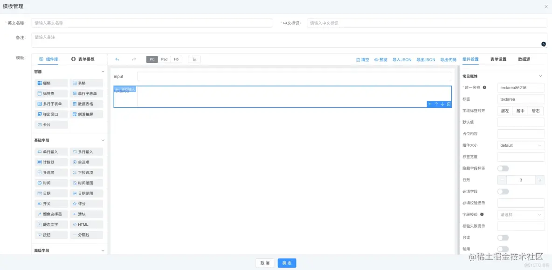Add a 数据表格 container component
The width and height of the screenshot is (552, 270).
click(x=86, y=104)
